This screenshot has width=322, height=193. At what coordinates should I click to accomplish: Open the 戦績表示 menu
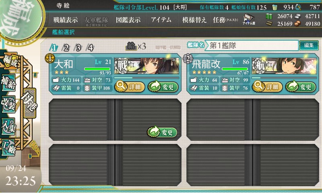coord(66,20)
